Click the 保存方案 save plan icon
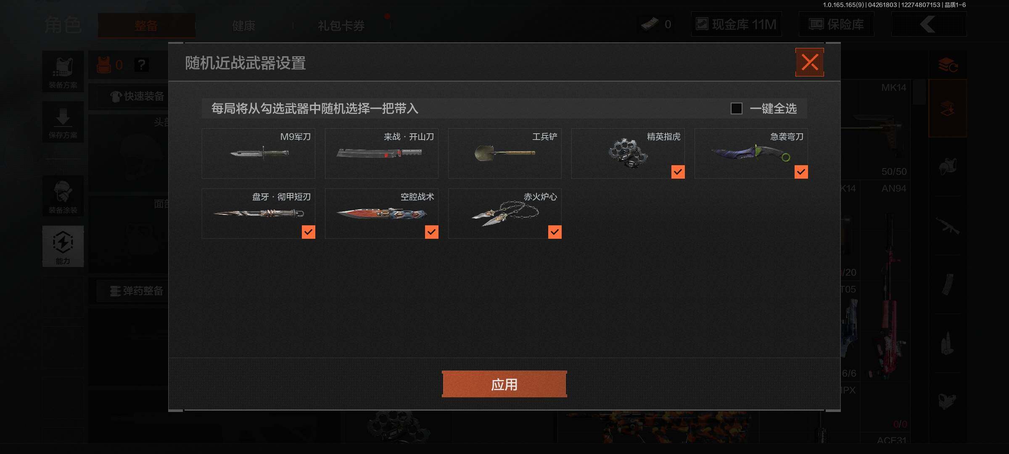Viewport: 1009px width, 454px height. (x=63, y=122)
